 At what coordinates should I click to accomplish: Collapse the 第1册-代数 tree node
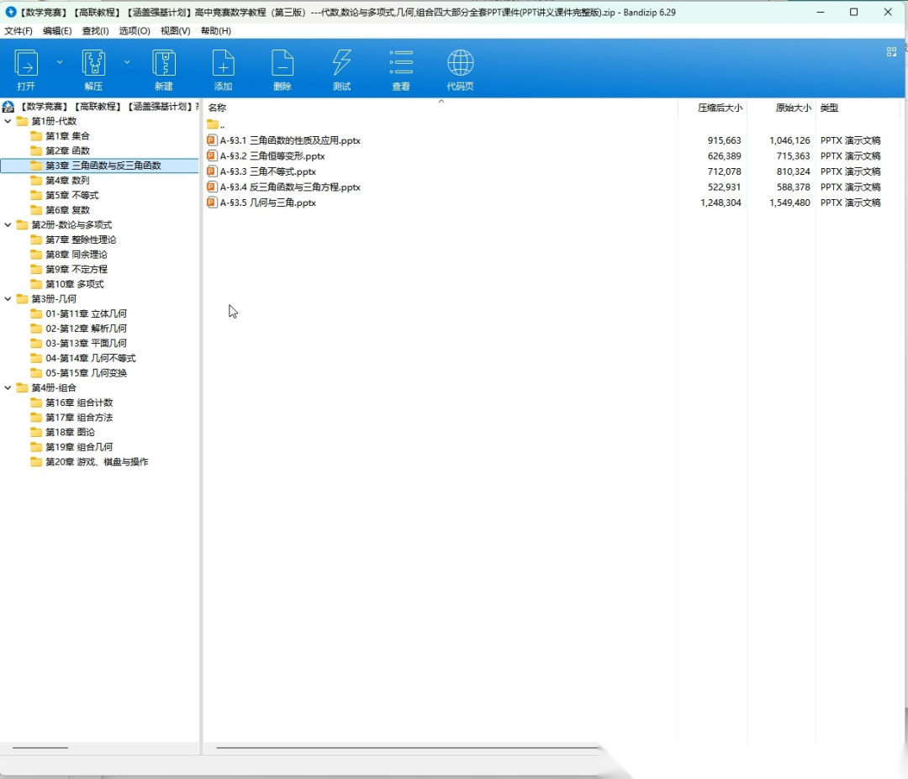(8, 121)
